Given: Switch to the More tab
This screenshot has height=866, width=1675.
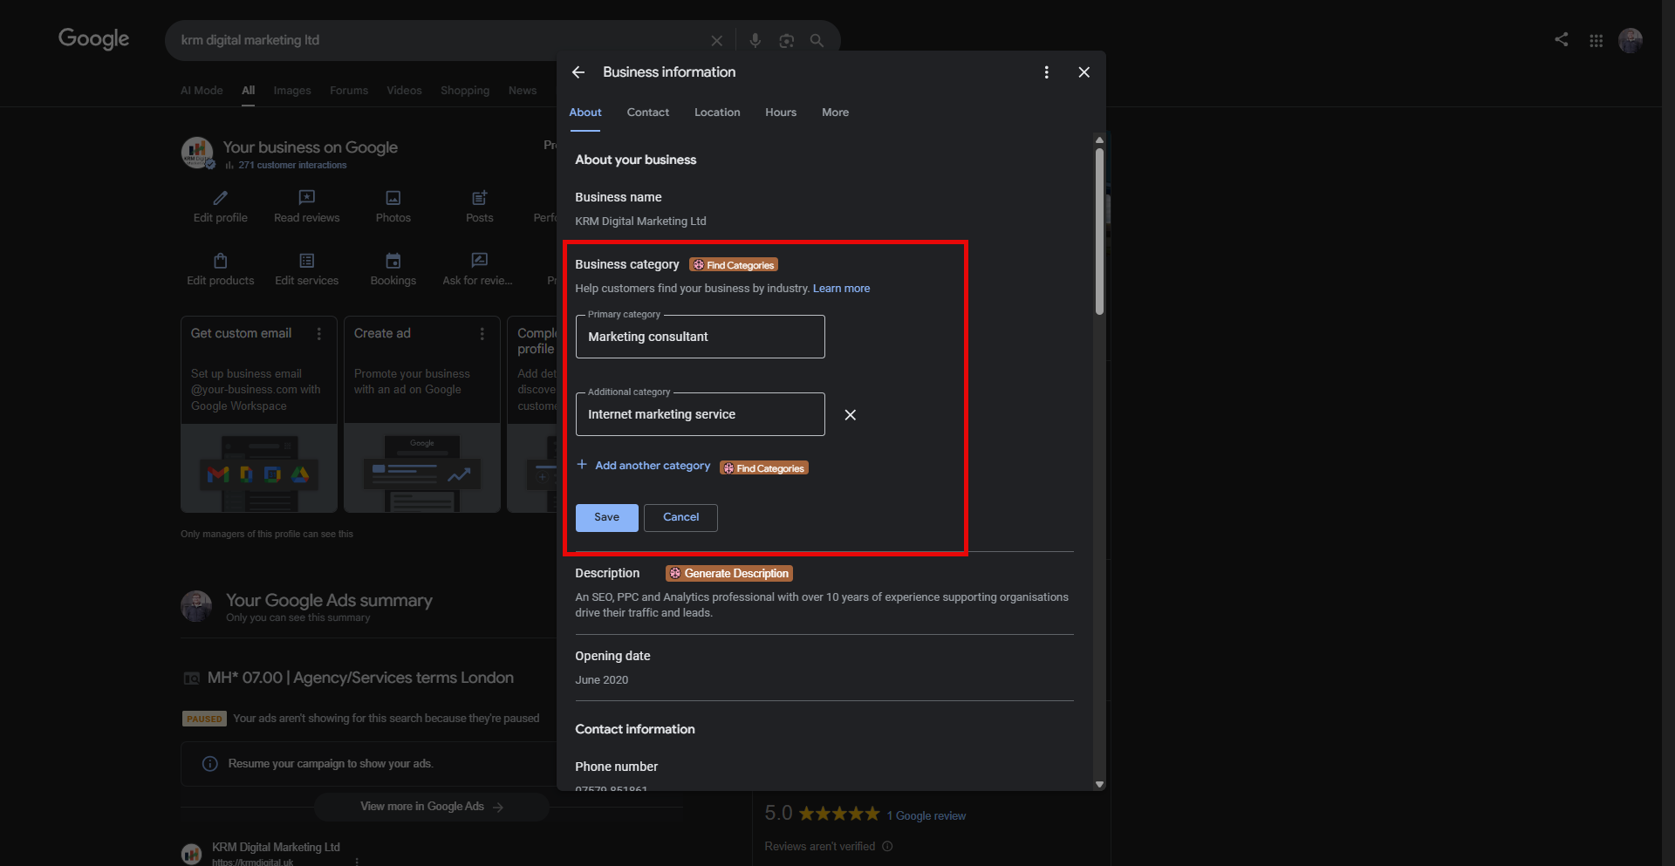Looking at the screenshot, I should [835, 113].
